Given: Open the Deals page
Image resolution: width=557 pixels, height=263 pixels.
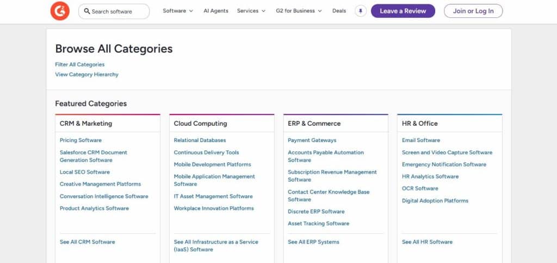Looking at the screenshot, I should (x=339, y=11).
